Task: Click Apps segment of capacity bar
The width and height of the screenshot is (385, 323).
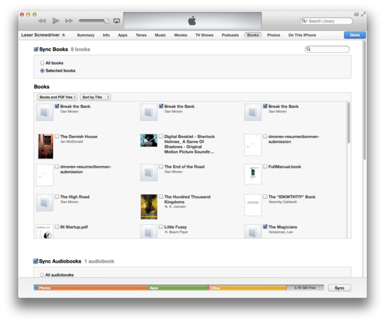Action: (x=178, y=288)
